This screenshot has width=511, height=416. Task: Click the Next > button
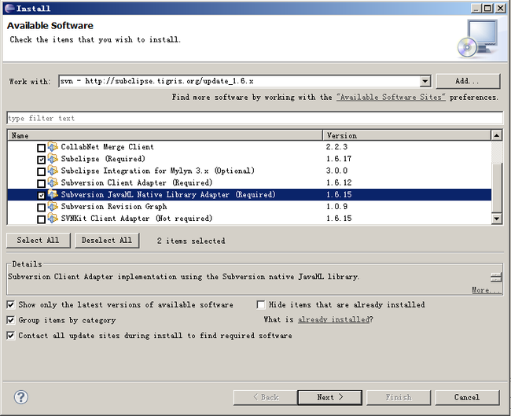330,397
